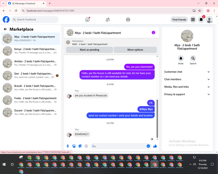Open the Mya conversation in list
This screenshot has width=218, height=174.
31,38
